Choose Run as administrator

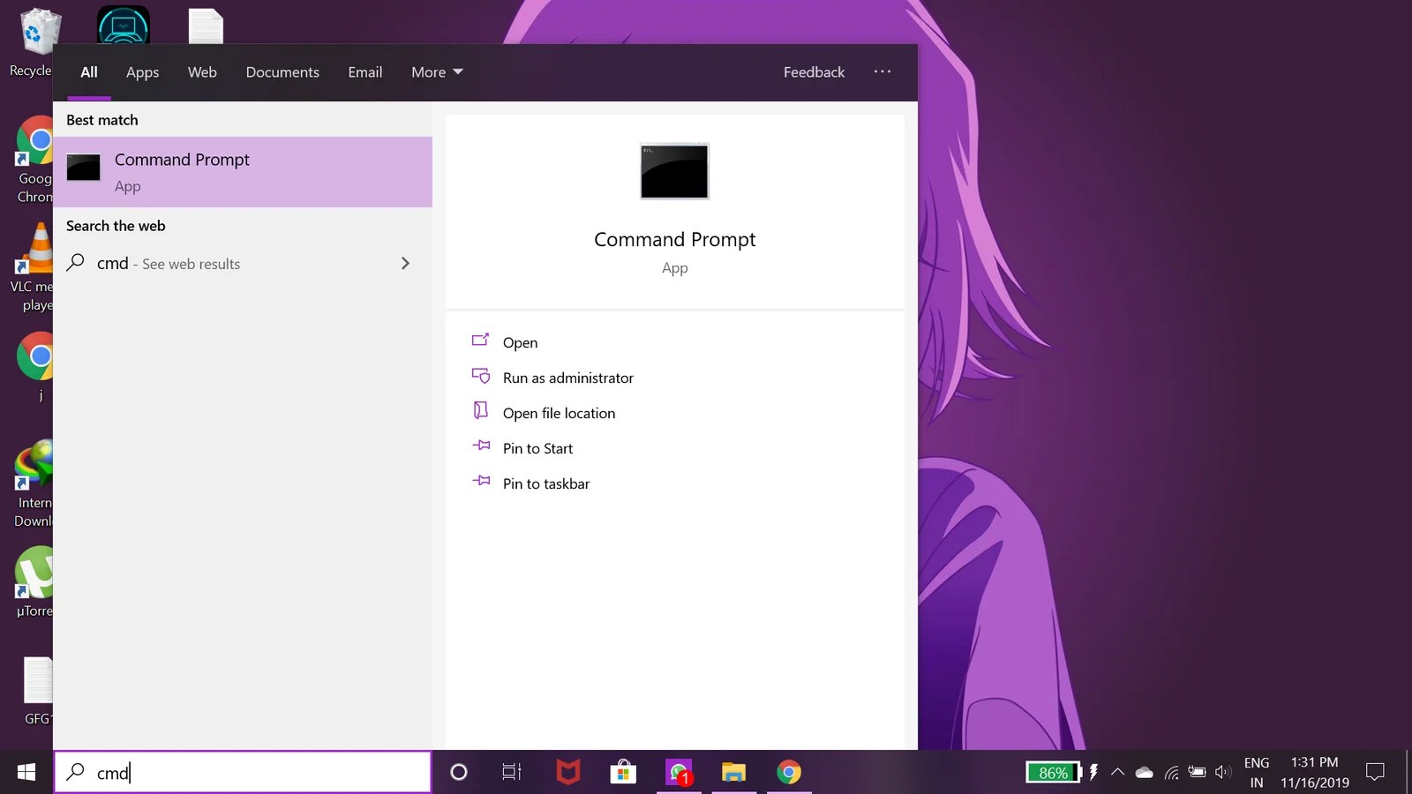(568, 378)
